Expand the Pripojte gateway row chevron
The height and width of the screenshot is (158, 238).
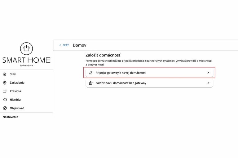tap(208, 73)
